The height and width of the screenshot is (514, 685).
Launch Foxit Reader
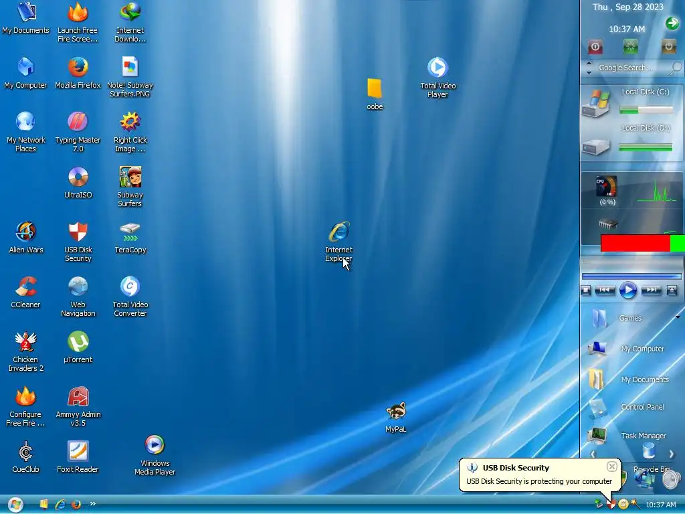(x=78, y=457)
